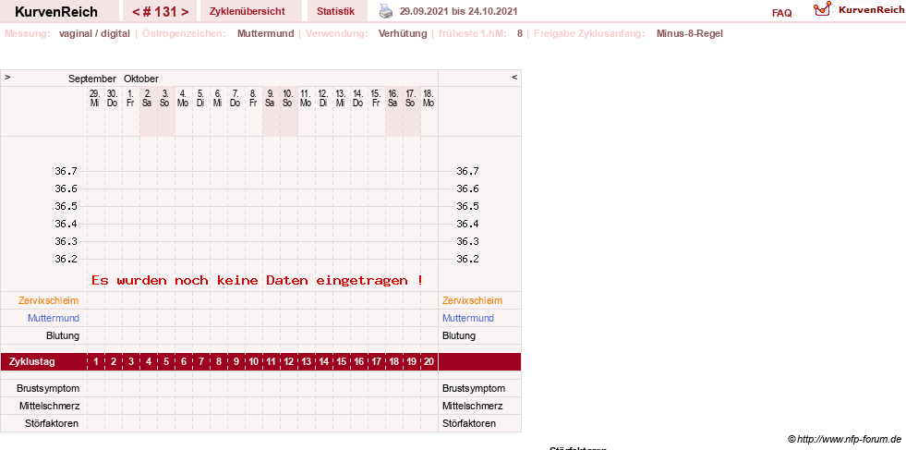
Task: Click the date range 29.09.2021 bis 24.10.2021
Action: pyautogui.click(x=459, y=12)
